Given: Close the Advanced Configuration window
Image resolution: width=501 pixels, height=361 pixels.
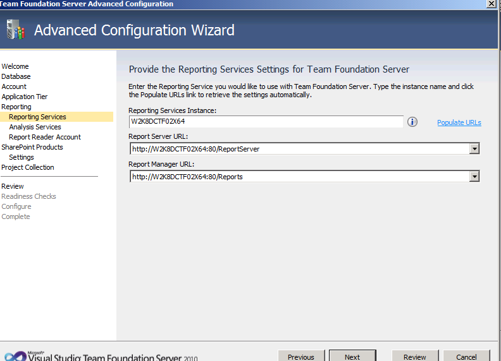Looking at the screenshot, I should click(x=491, y=4).
